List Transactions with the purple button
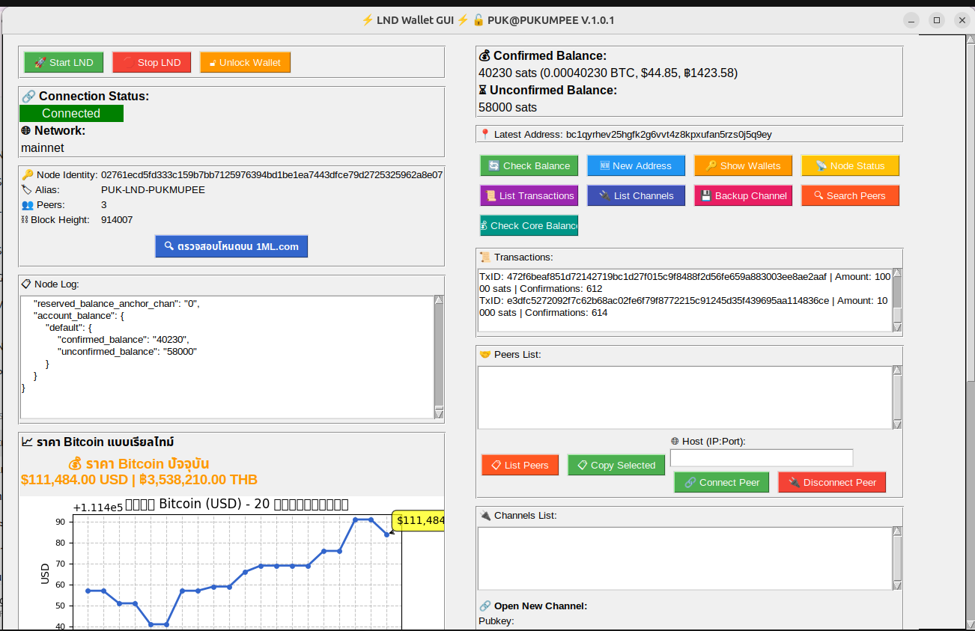This screenshot has height=631, width=975. point(529,195)
